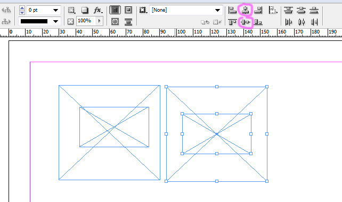The width and height of the screenshot is (342, 202).
Task: Click the object style icon
Action: click(143, 10)
